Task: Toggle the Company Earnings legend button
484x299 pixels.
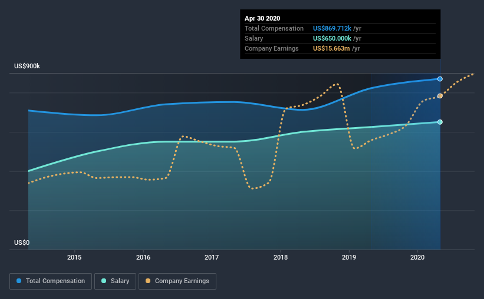Action: [x=177, y=281]
